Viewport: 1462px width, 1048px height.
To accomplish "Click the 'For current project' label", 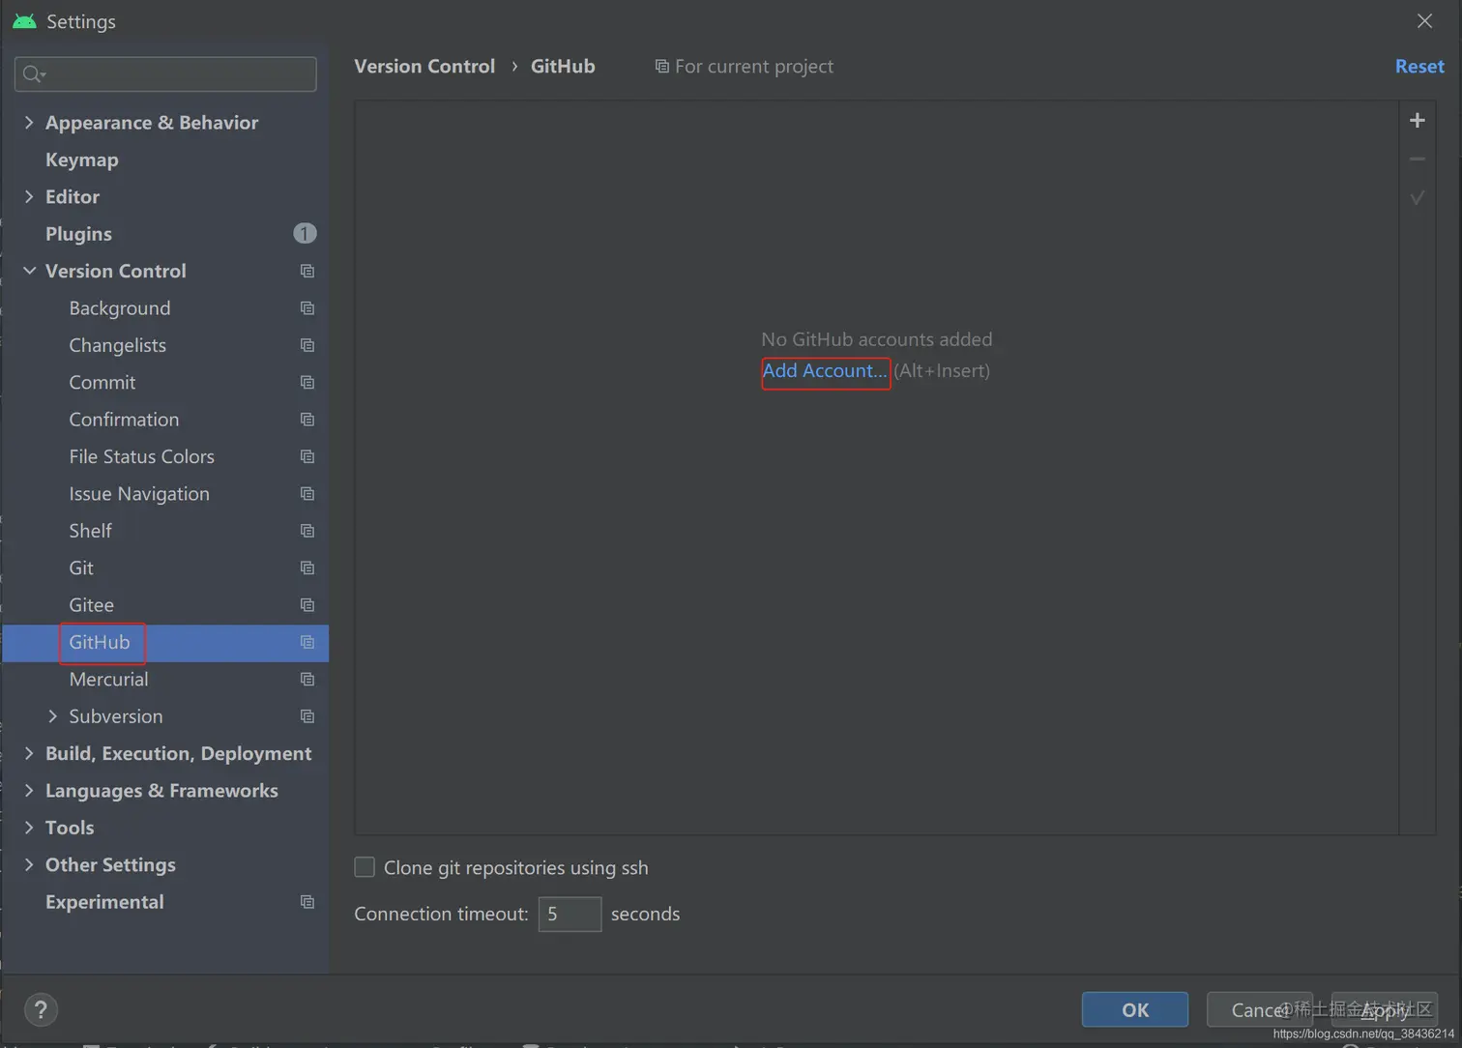I will pyautogui.click(x=754, y=67).
